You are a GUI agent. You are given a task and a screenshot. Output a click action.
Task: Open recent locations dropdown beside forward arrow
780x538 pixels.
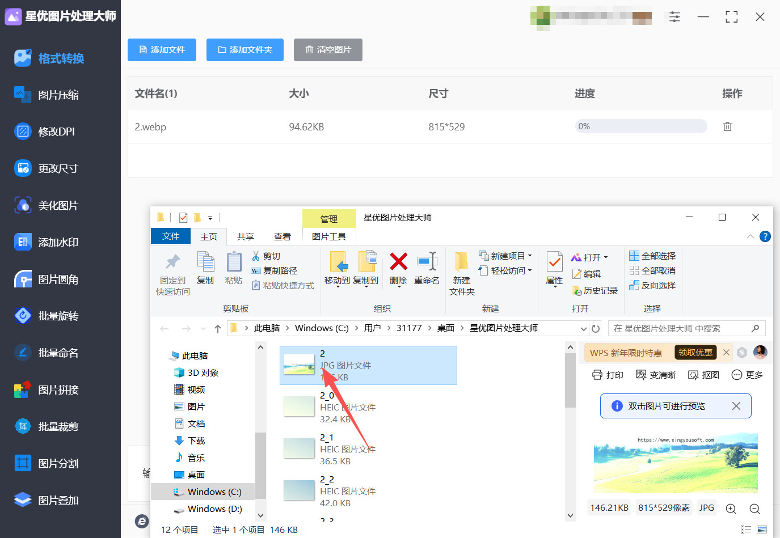(203, 328)
